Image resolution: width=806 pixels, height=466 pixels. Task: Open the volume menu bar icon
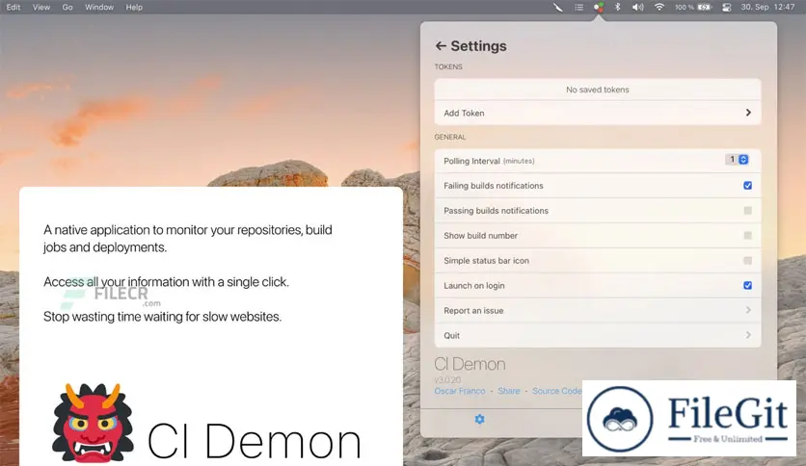[x=638, y=7]
